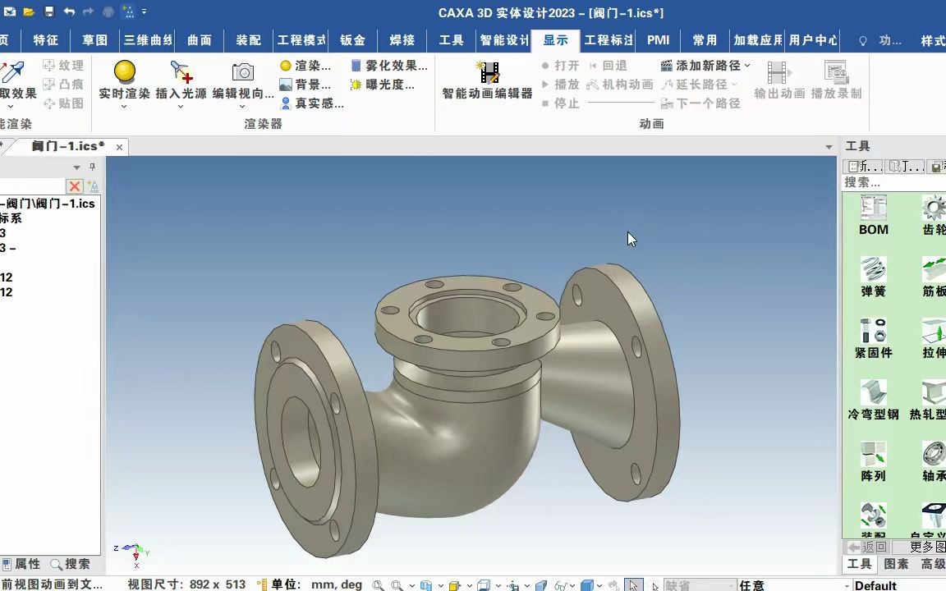Click the 返回 back button in tools panel
Viewport: 946px width, 591px height.
click(x=867, y=547)
